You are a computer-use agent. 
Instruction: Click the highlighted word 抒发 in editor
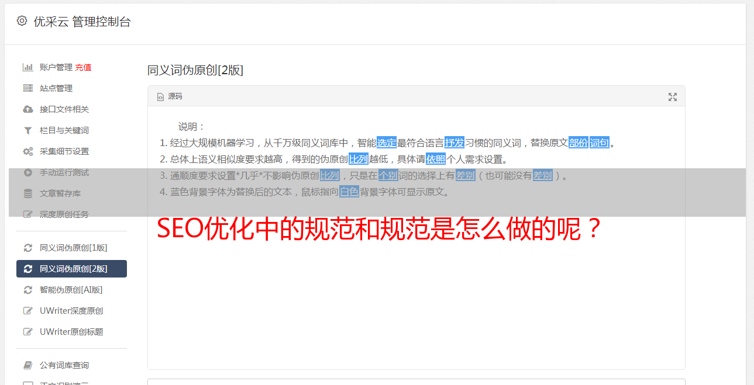pos(455,143)
